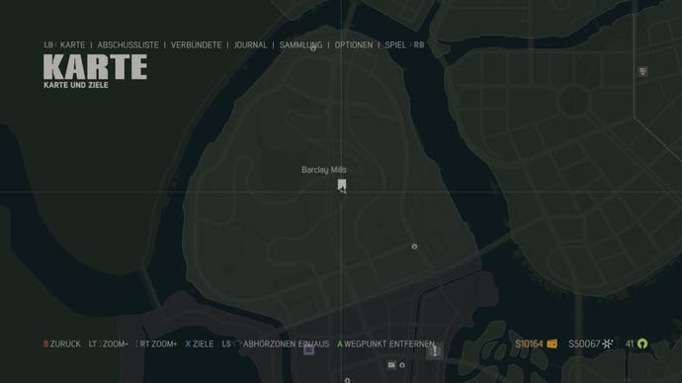Open the Abschussliste tab
The height and width of the screenshot is (383, 682).
pos(128,44)
